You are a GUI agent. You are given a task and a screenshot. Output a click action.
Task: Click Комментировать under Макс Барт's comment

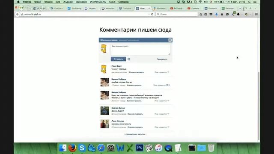click(137, 72)
